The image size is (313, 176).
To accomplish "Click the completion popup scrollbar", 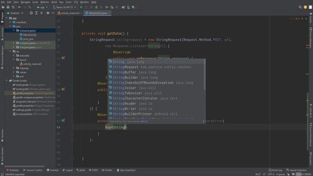I will click(204, 74).
